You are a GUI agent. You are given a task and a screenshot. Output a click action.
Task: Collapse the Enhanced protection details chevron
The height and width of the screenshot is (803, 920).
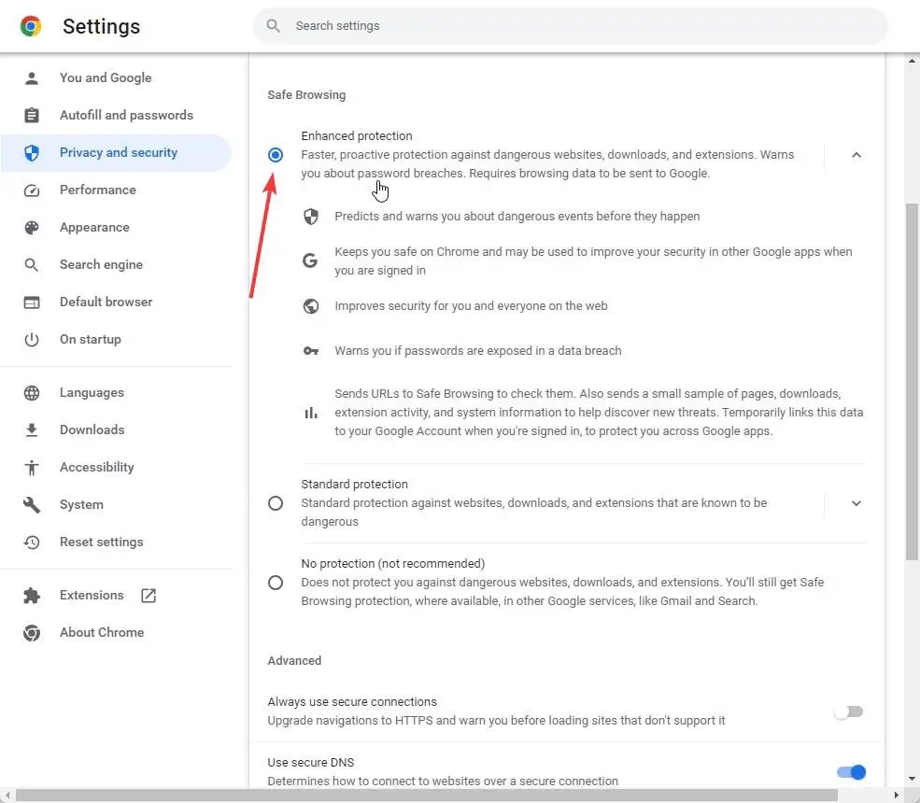tap(856, 155)
